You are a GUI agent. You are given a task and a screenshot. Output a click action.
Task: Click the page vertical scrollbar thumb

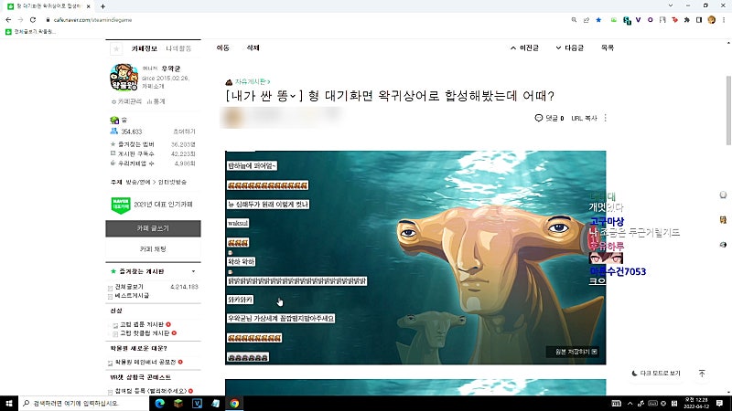tap(728, 111)
